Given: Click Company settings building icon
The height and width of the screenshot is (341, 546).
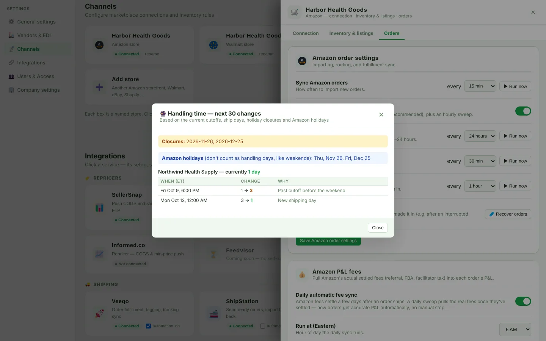Looking at the screenshot, I should (x=11, y=90).
